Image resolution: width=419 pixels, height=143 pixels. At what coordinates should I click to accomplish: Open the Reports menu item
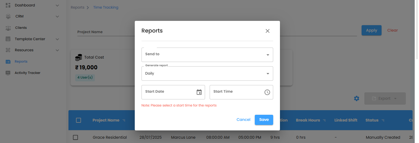[21, 61]
